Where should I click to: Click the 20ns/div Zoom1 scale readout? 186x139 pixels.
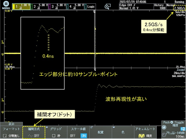[x=179, y=73]
